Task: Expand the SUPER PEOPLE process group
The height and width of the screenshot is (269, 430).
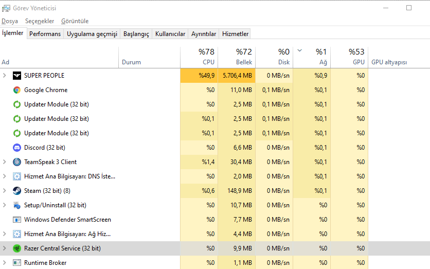Action: [5, 76]
